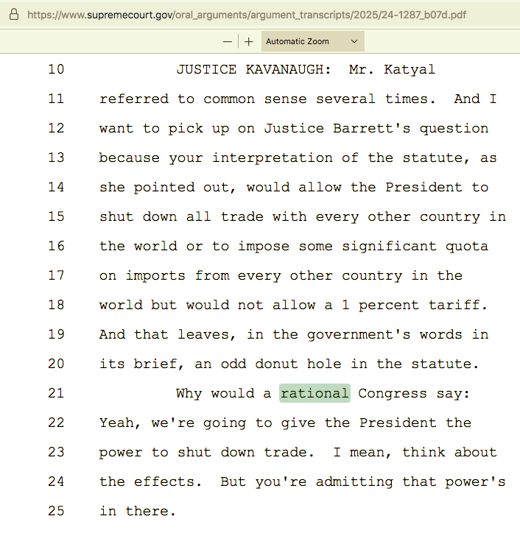Viewport: 520px width, 533px height.
Task: Click the highlighted word "rational"
Action: pos(315,393)
